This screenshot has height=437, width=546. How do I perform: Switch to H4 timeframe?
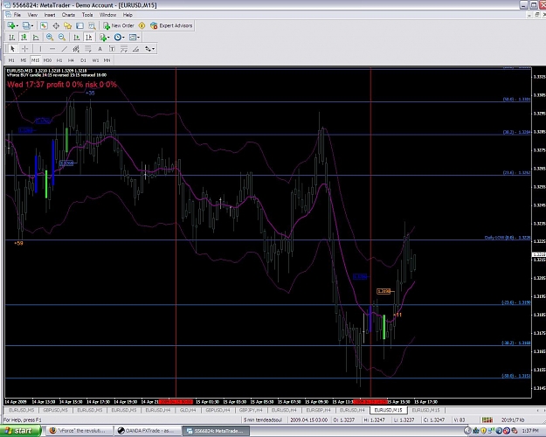click(x=71, y=60)
